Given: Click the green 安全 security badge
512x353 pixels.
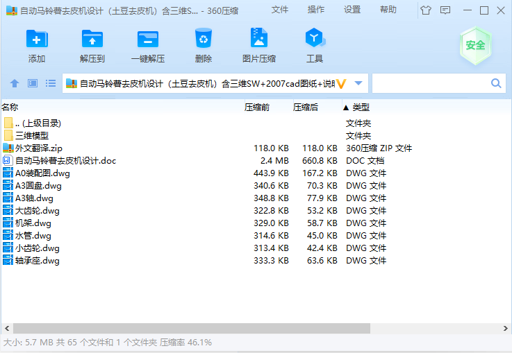Looking at the screenshot, I should pyautogui.click(x=475, y=45).
